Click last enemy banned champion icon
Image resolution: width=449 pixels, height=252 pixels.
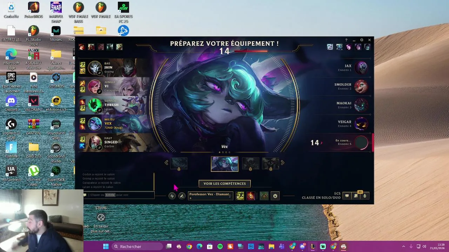pos(367,47)
